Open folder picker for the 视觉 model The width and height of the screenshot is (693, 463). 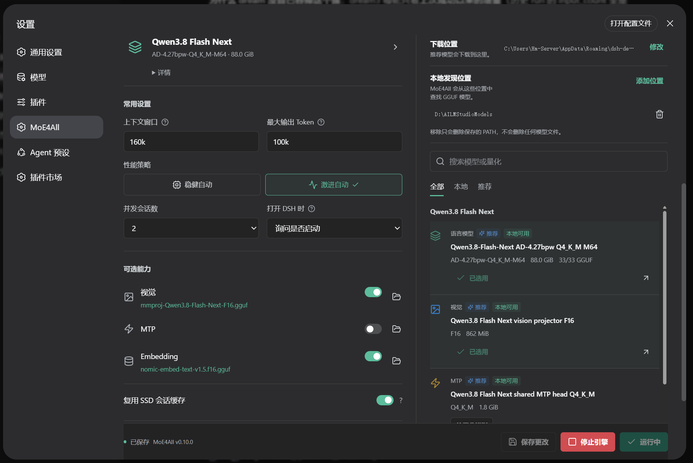[396, 297]
